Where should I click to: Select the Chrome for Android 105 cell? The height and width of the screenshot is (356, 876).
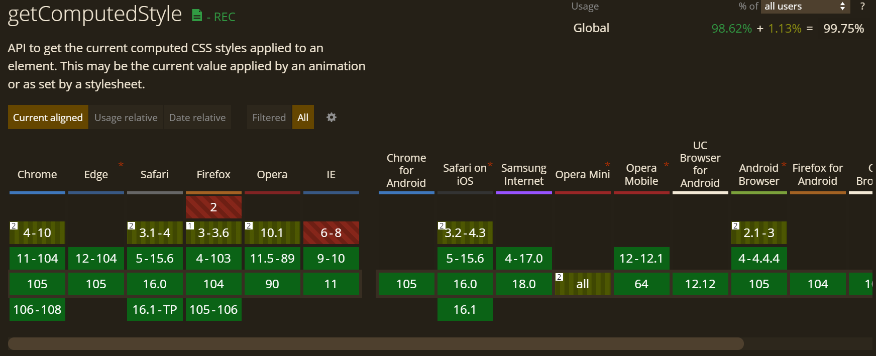coord(406,284)
